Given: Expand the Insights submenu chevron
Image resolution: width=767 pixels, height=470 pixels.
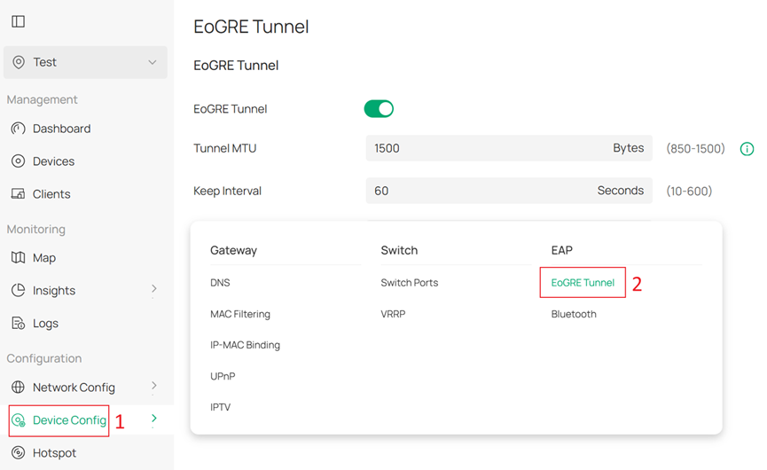Looking at the screenshot, I should [154, 288].
